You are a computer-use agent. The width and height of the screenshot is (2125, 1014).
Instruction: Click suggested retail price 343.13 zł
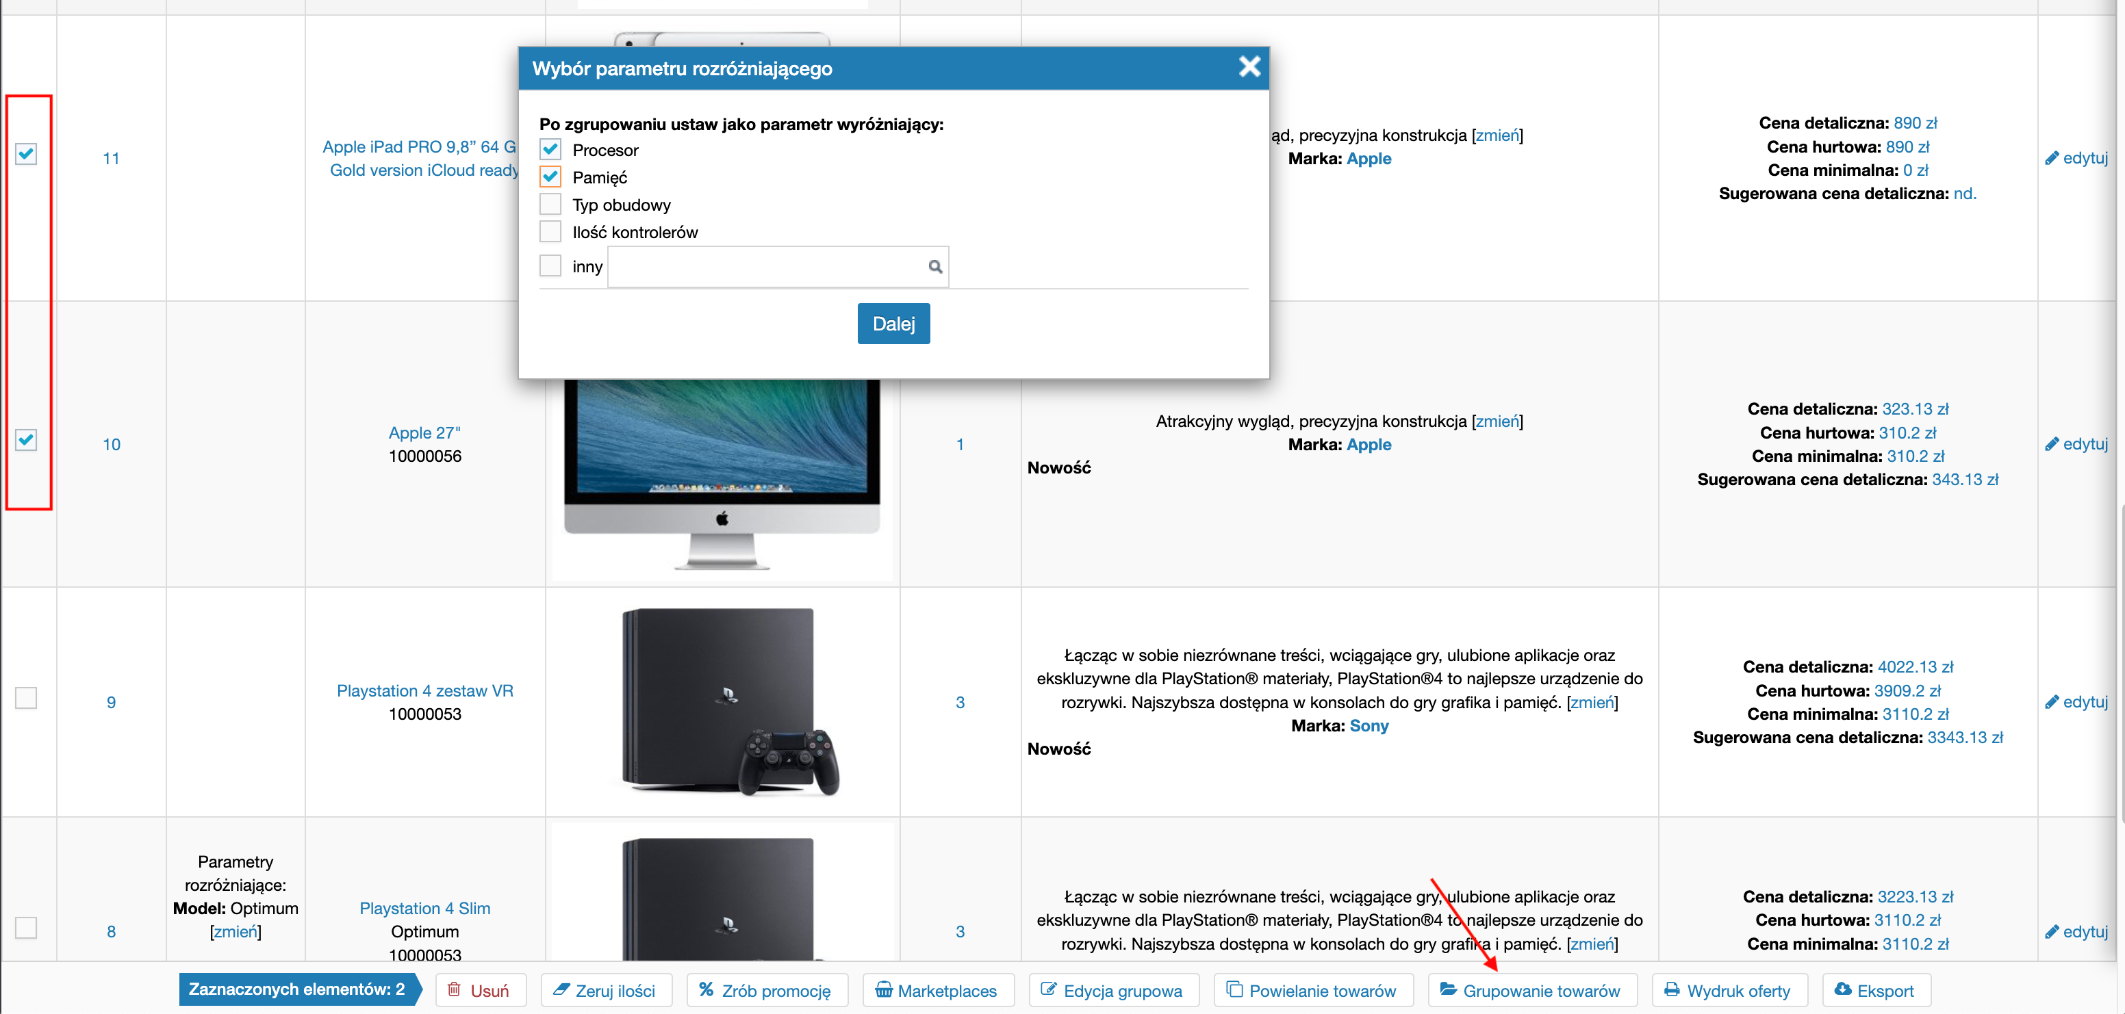click(1965, 479)
